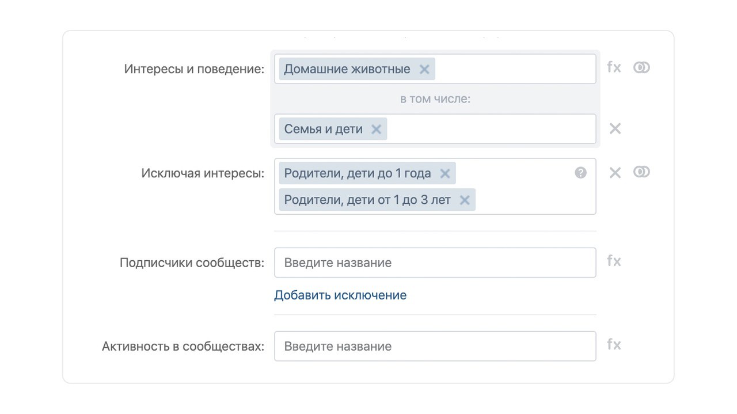Remove Родители, дети от 1 до 3 лет tag
The image size is (737, 414).
[465, 200]
